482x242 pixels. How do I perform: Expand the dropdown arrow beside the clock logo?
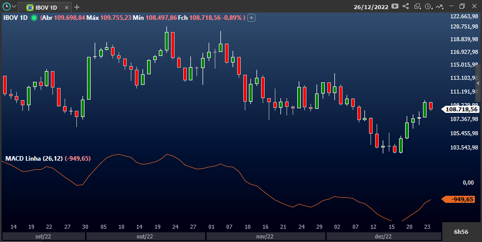(14, 7)
